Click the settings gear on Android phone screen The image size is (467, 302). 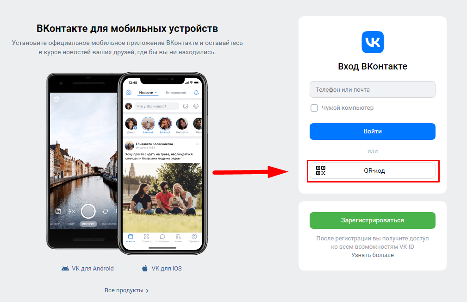click(56, 99)
